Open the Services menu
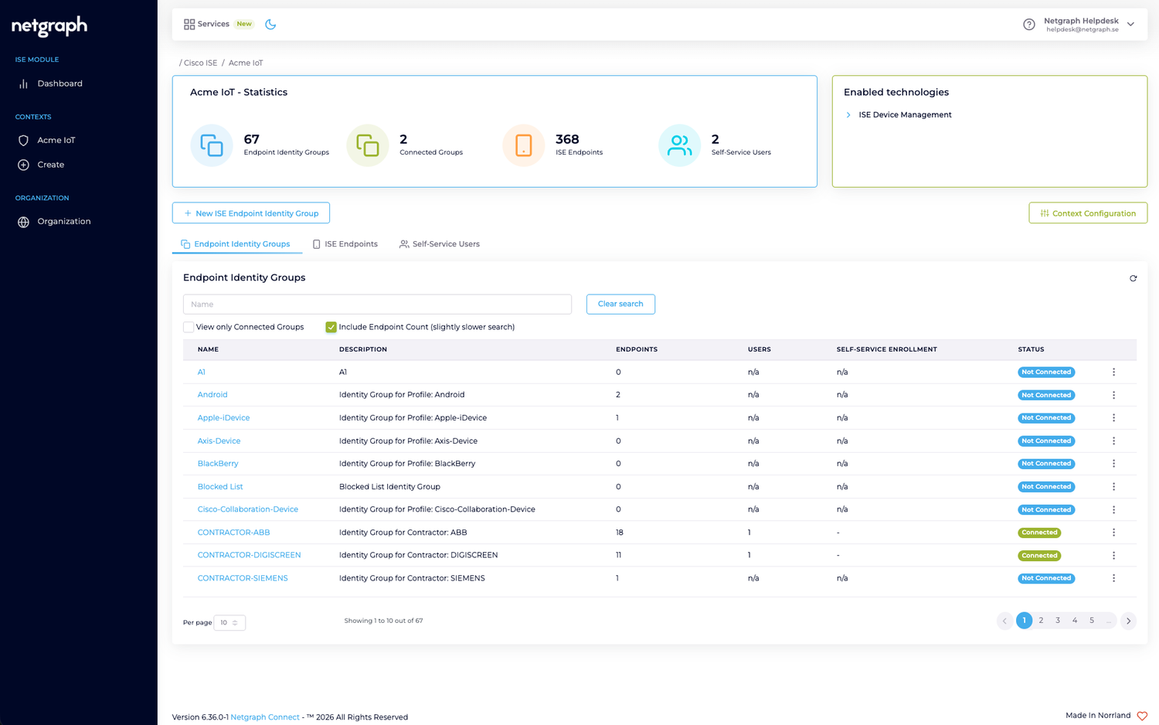This screenshot has width=1159, height=725. pos(206,24)
